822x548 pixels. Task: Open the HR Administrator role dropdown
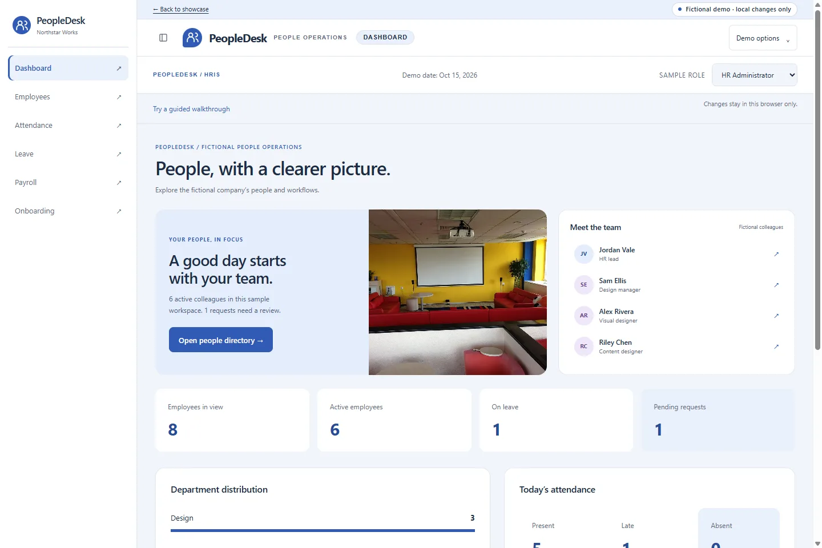(x=754, y=75)
